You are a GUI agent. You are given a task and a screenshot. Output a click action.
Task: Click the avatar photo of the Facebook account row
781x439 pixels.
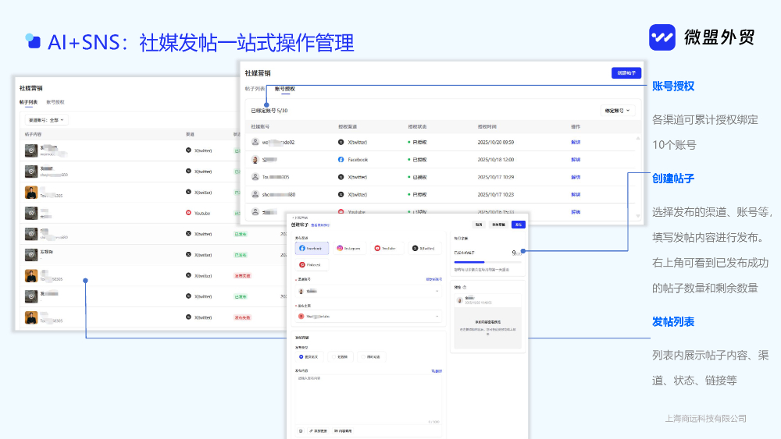coord(255,160)
